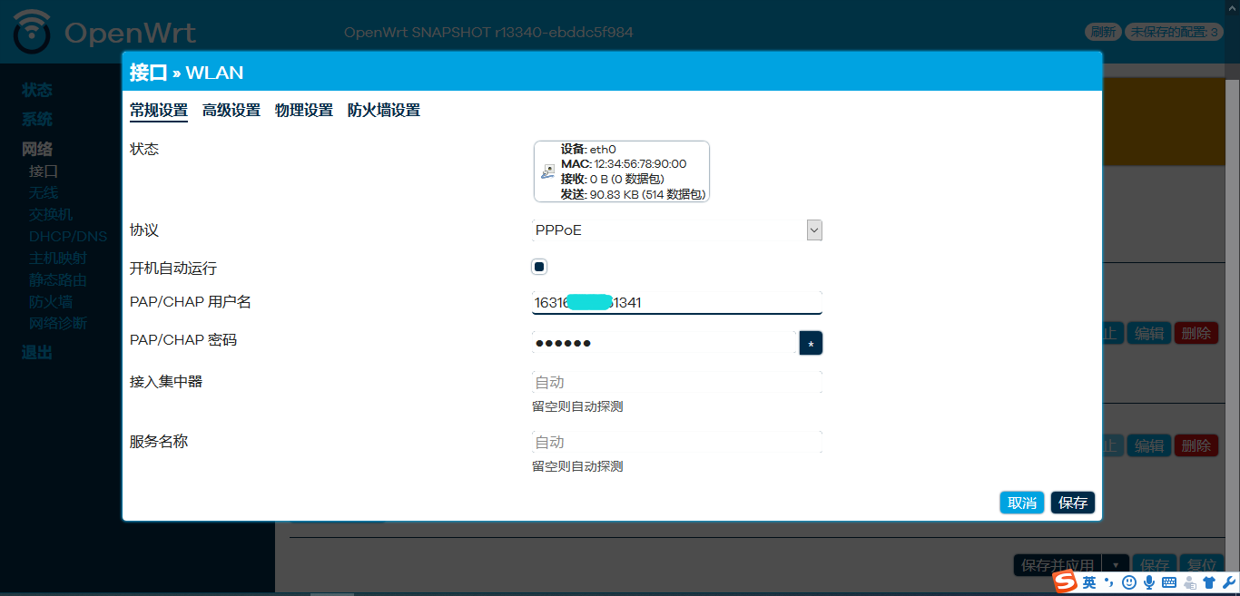Open Sogou toolbox wrench icon
1240x596 pixels.
point(1228,582)
